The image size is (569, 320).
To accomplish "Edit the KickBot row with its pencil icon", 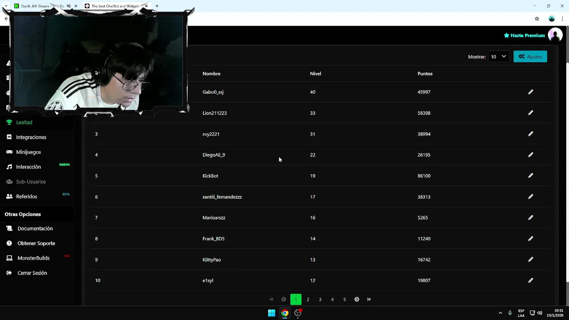I will point(530,176).
